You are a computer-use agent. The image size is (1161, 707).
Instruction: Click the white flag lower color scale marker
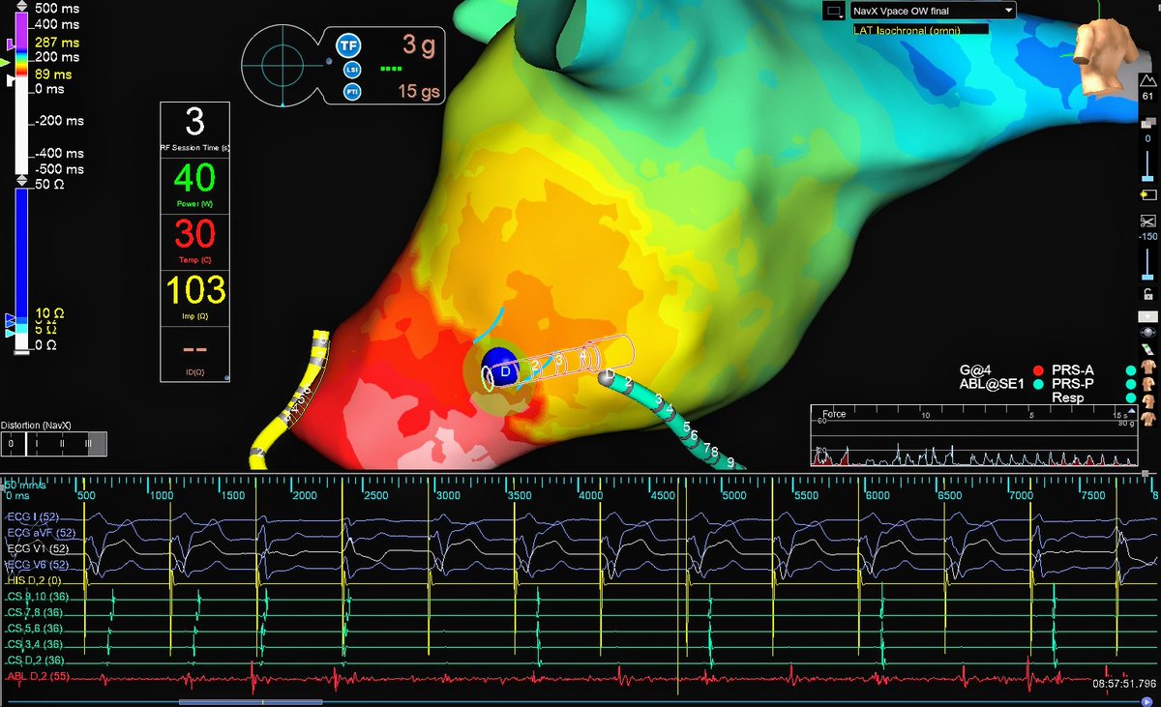click(x=11, y=81)
